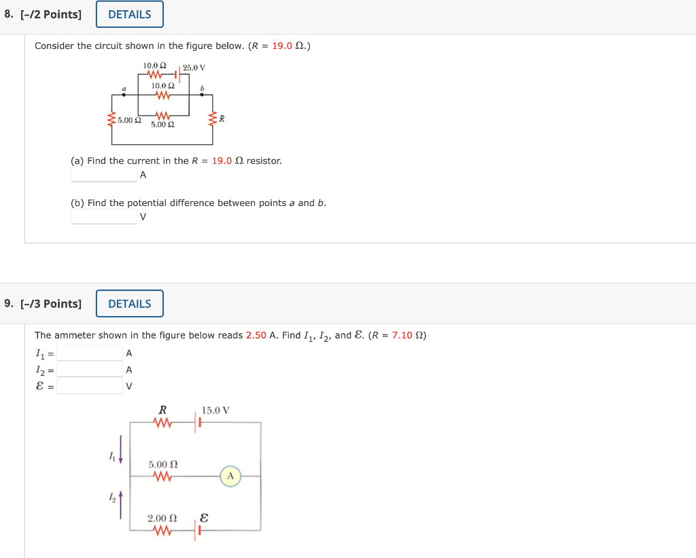Click the emf battery symbol in bottom branch
This screenshot has width=696, height=558.
coord(197,531)
